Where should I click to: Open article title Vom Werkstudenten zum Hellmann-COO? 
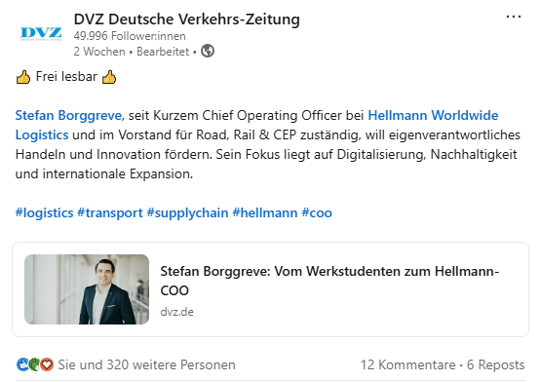coord(329,281)
